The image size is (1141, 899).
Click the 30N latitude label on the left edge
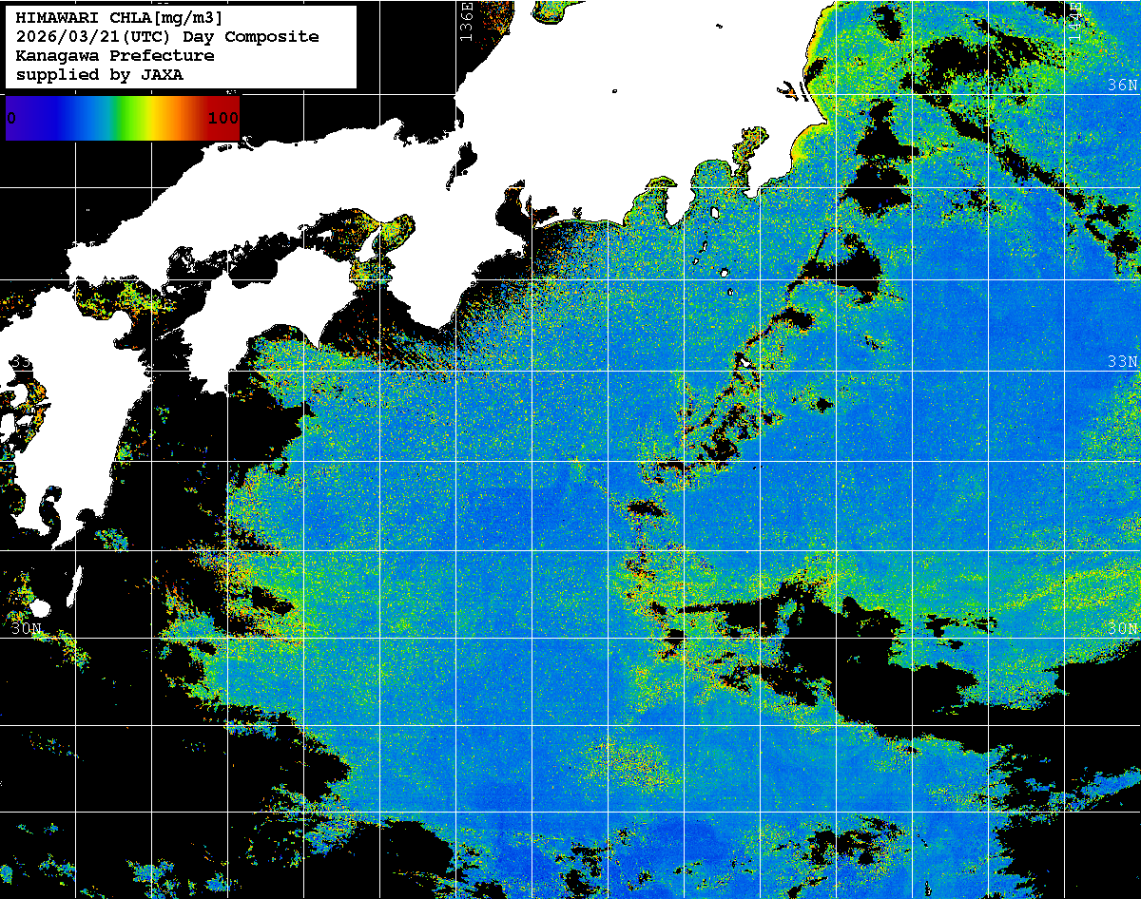point(26,628)
